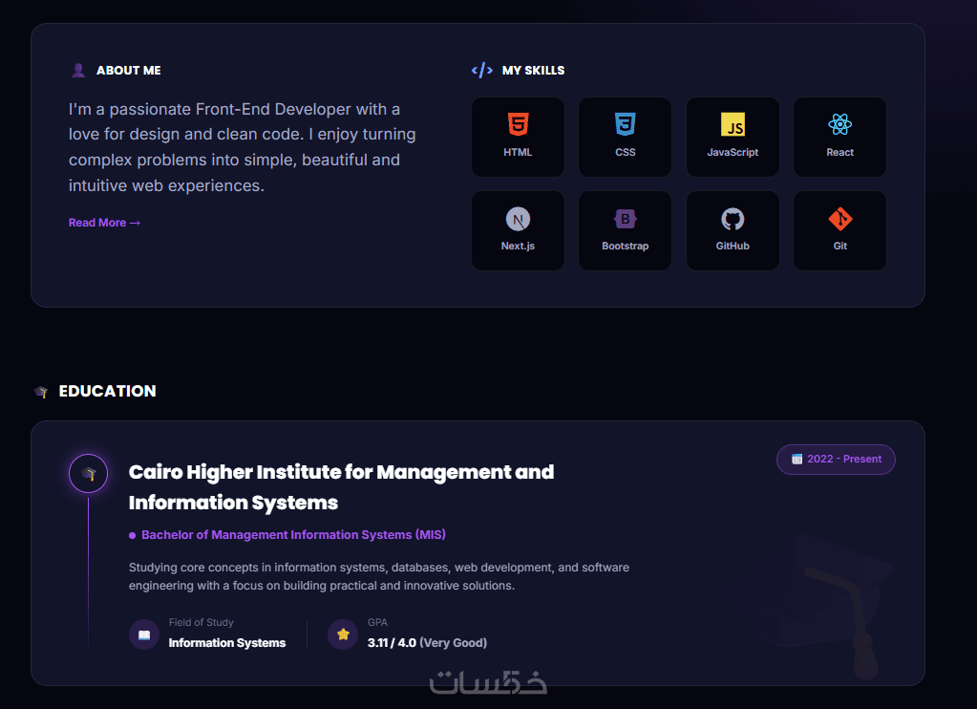The width and height of the screenshot is (977, 709).
Task: Click the GitHub octocat icon
Action: click(x=733, y=219)
